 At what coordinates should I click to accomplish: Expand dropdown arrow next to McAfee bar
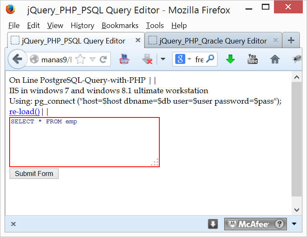[294, 224]
